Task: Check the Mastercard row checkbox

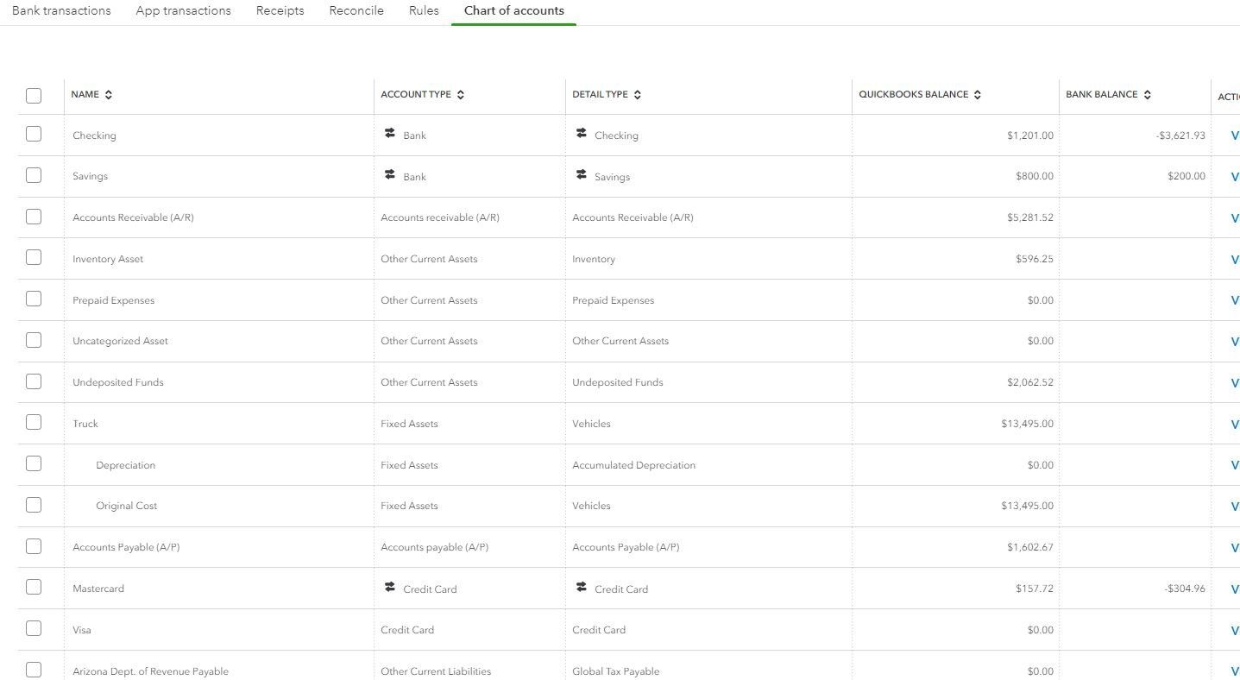Action: [34, 587]
